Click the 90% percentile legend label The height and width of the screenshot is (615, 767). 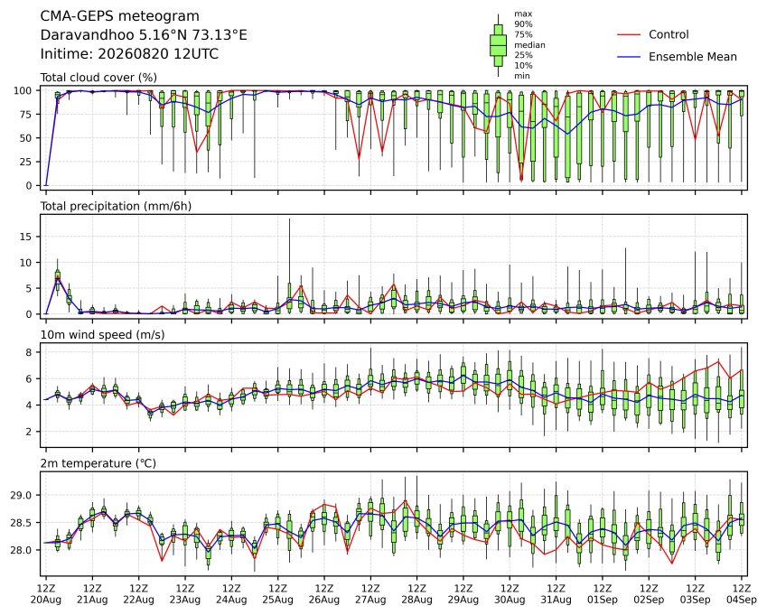[x=523, y=24]
